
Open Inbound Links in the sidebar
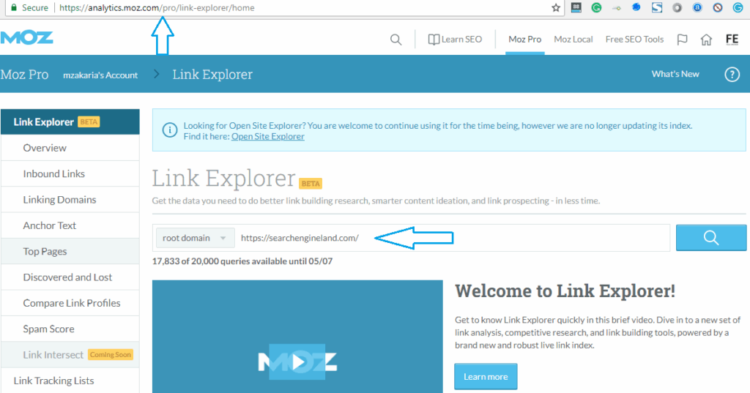coord(70,173)
